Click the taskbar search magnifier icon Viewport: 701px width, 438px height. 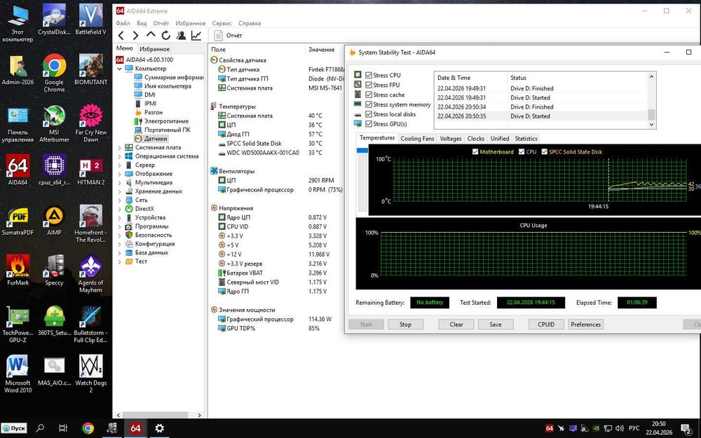point(40,428)
